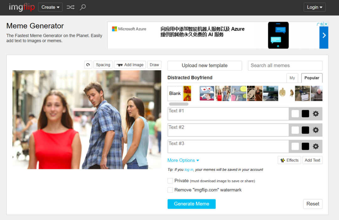339x220 pixels.
Task: Open settings gear for Text #2
Action: [316, 130]
